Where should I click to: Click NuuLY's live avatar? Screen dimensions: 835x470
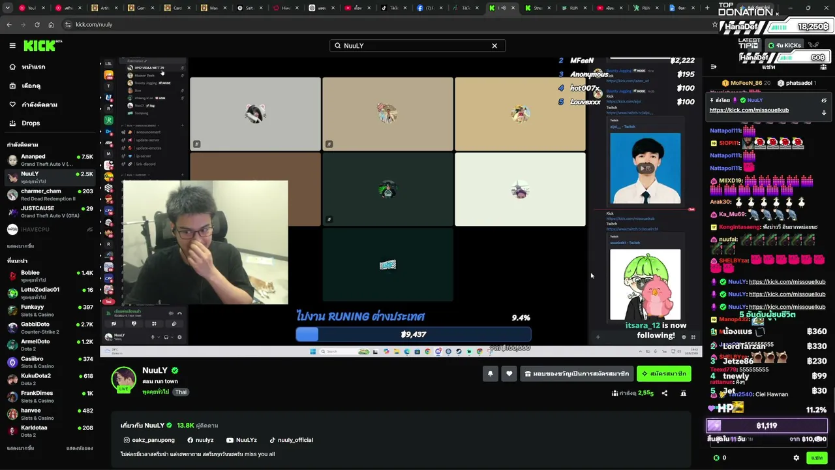(123, 379)
